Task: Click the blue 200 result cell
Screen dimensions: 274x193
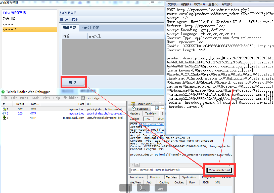Action: 20,113
